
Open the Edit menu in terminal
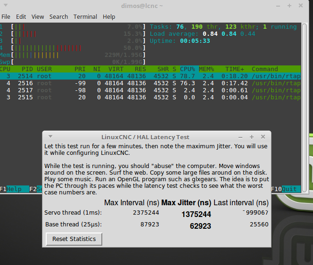[21, 17]
